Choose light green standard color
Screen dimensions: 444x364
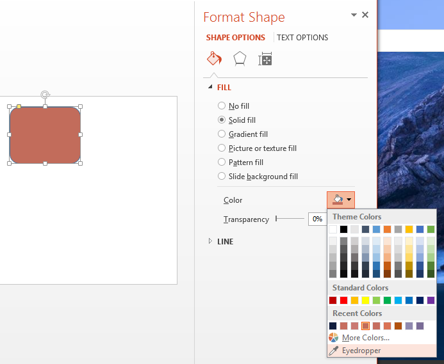pos(376,300)
